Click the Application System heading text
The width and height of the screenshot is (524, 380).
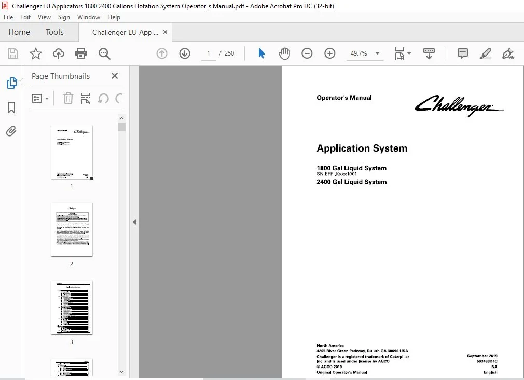pos(362,148)
